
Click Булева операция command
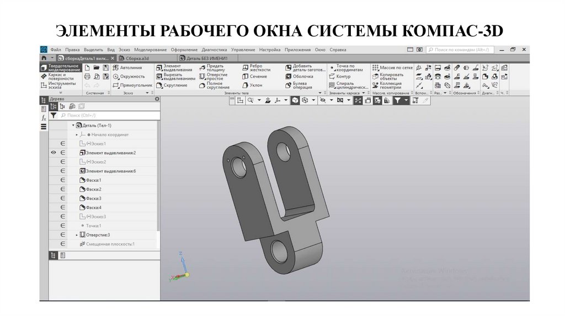[299, 85]
